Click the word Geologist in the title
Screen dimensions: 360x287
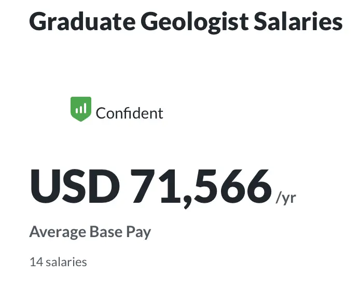pyautogui.click(x=195, y=23)
